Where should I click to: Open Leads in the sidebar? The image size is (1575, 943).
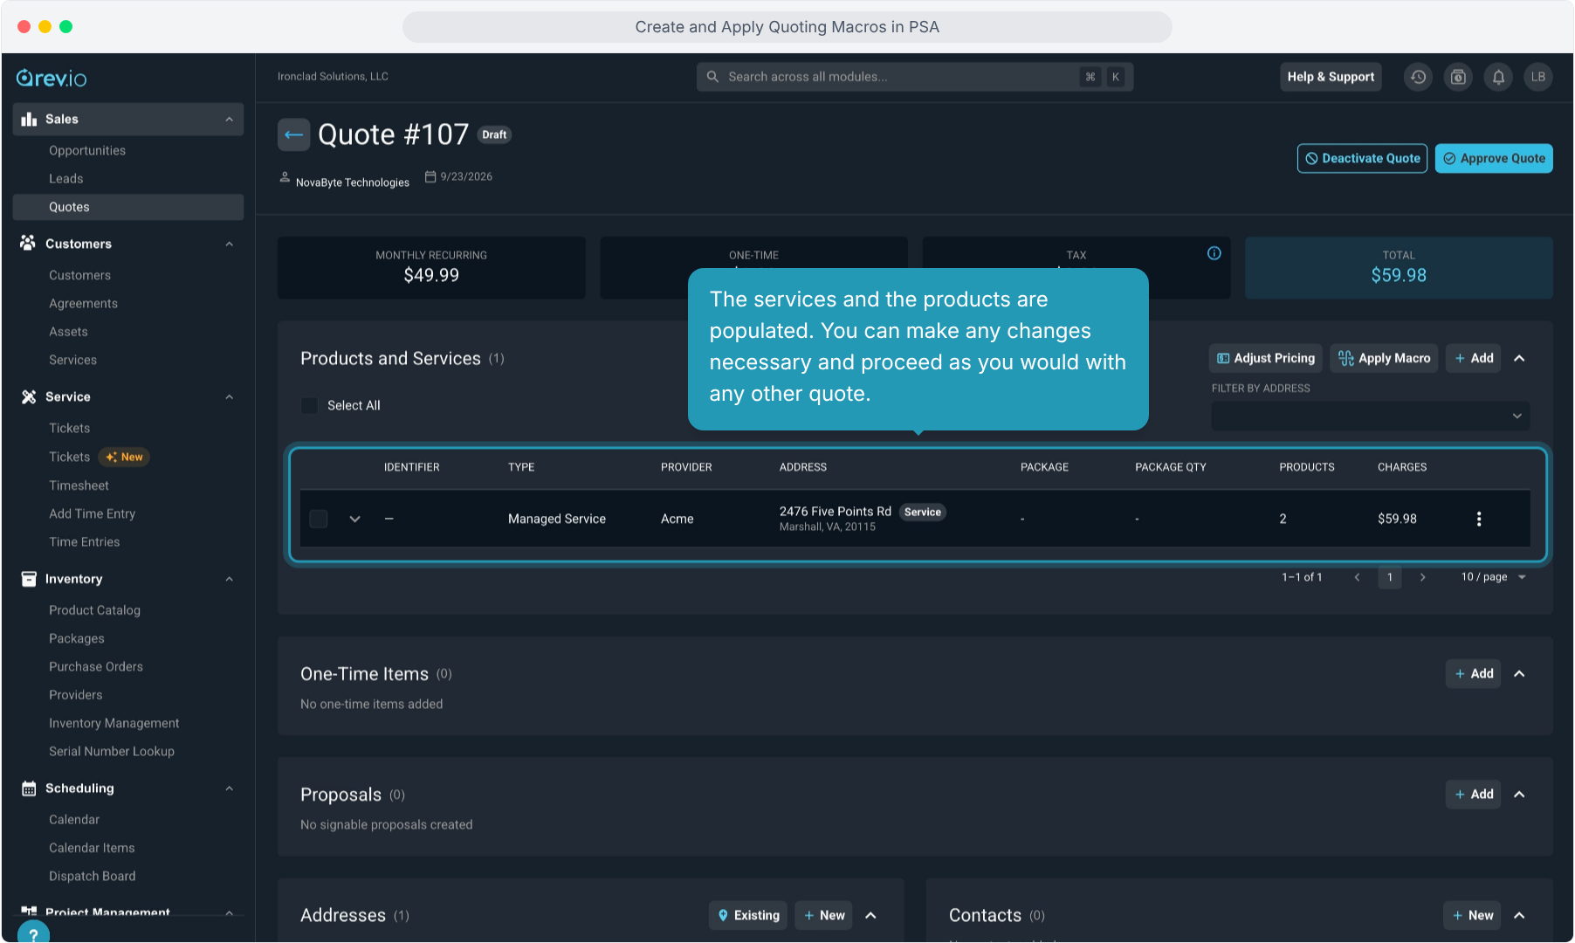[66, 178]
